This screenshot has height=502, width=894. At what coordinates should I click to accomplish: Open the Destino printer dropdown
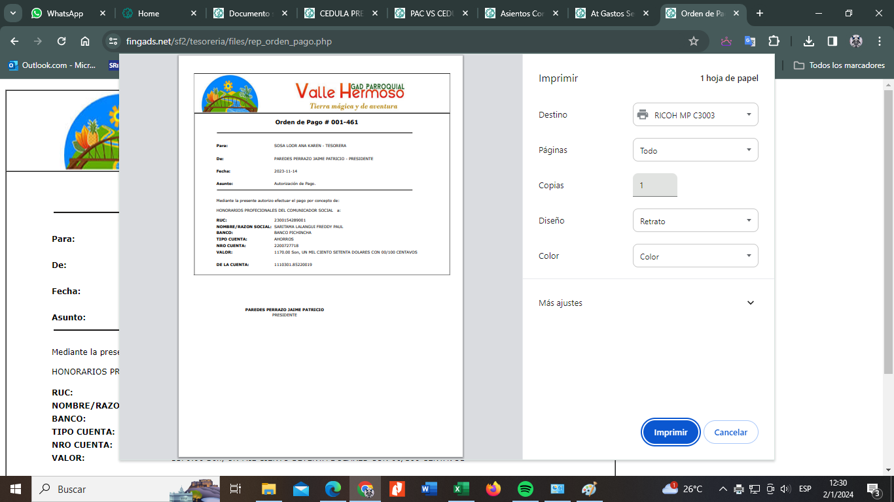pyautogui.click(x=695, y=115)
